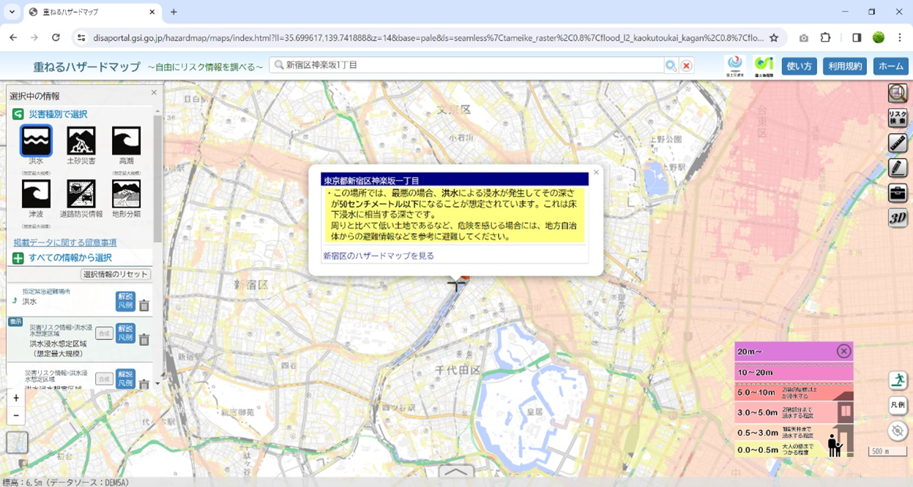913x487 pixels.
Task: Click the address search input field
Action: 469,65
